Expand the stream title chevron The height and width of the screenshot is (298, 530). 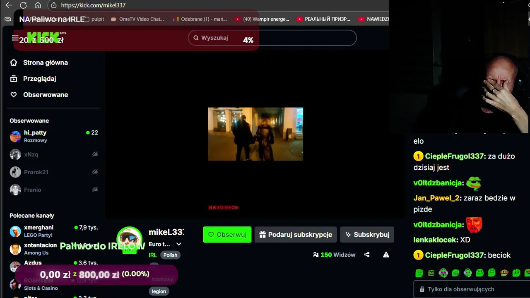178,244
